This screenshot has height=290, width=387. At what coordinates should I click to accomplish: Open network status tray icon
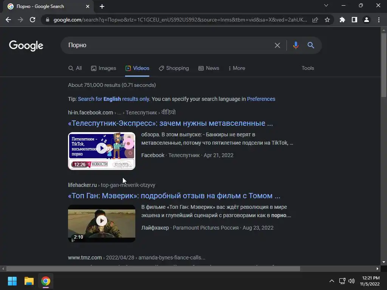point(342,281)
